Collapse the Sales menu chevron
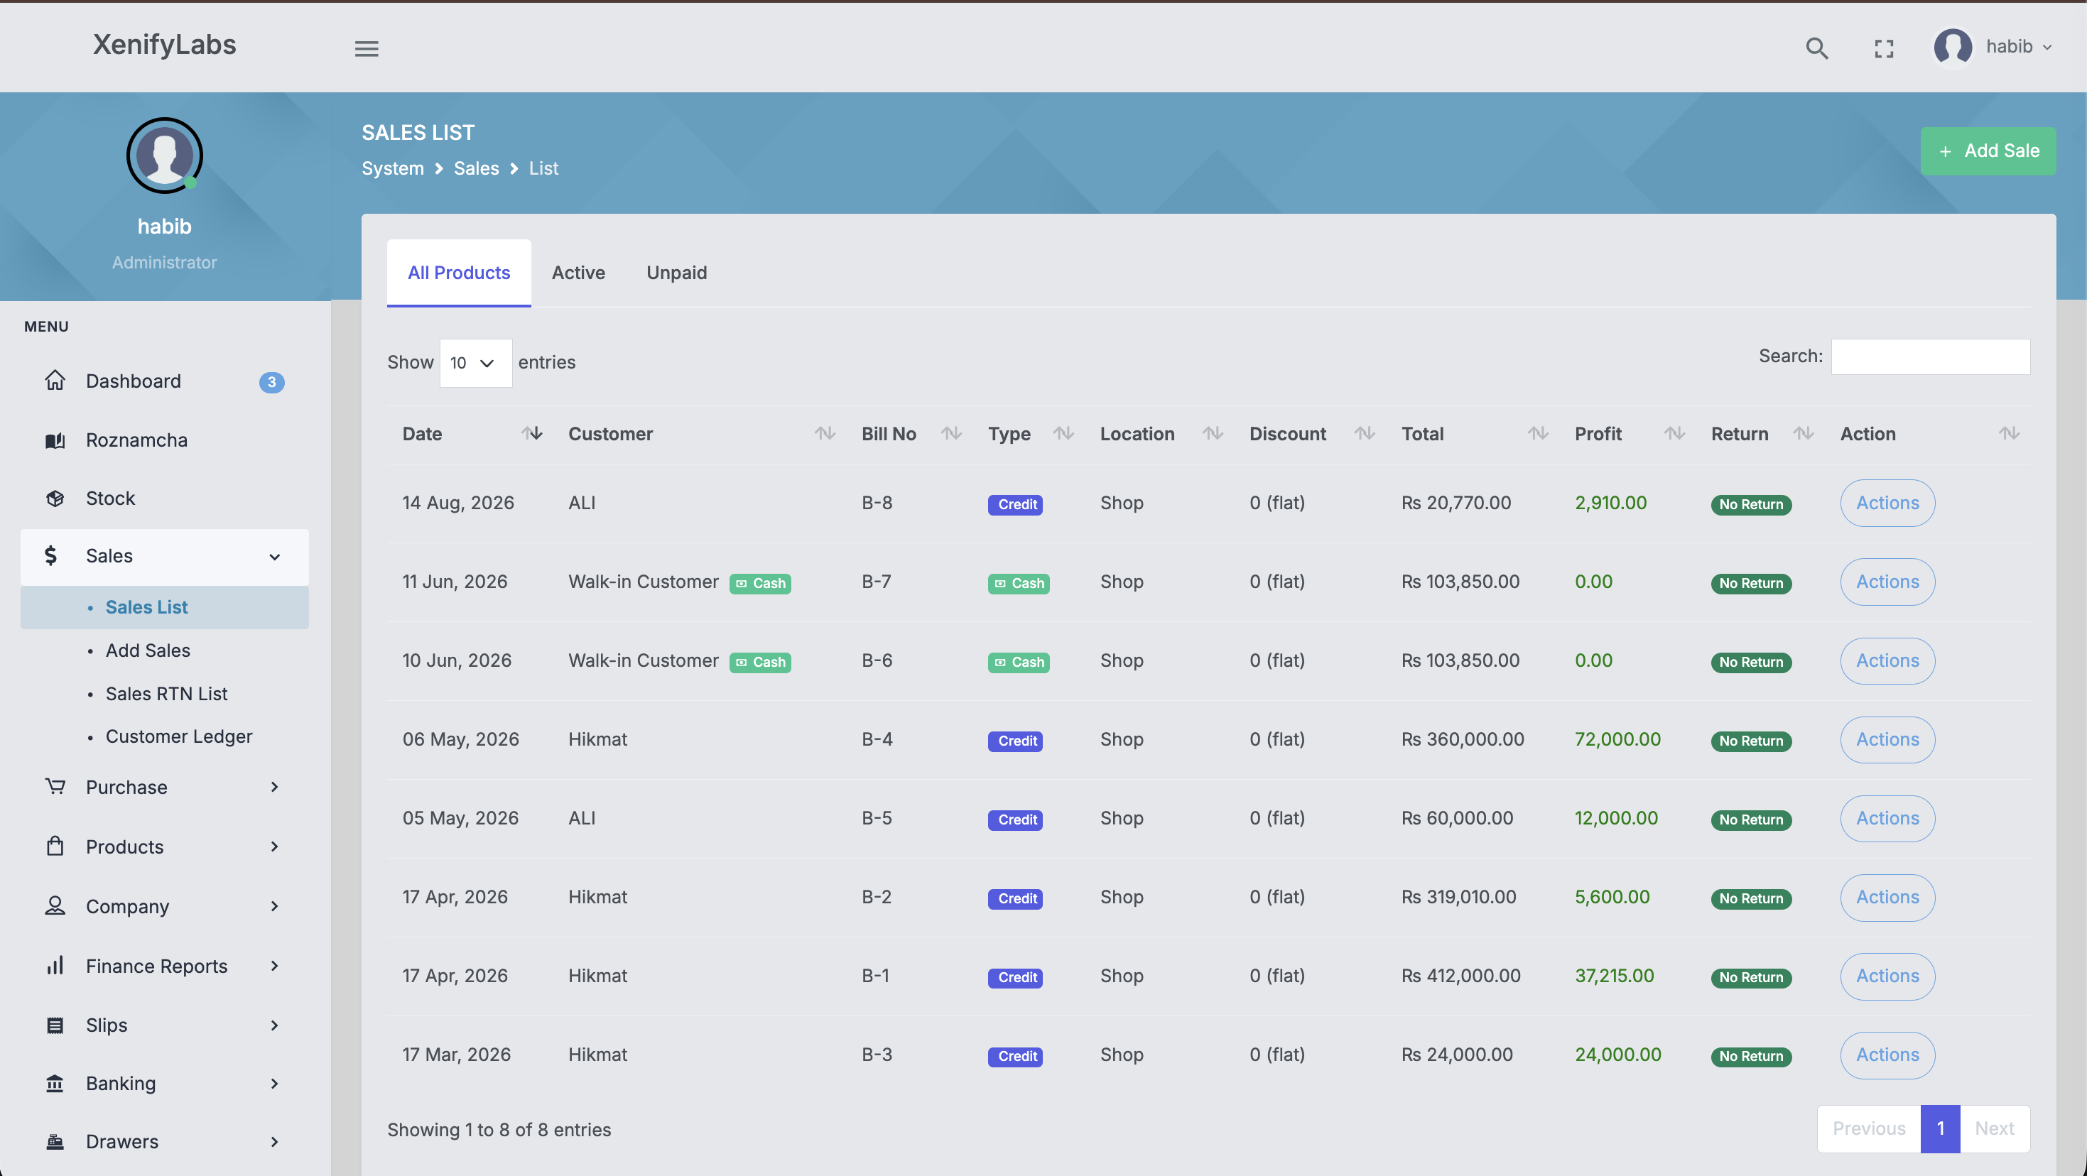This screenshot has height=1176, width=2087. (x=275, y=557)
